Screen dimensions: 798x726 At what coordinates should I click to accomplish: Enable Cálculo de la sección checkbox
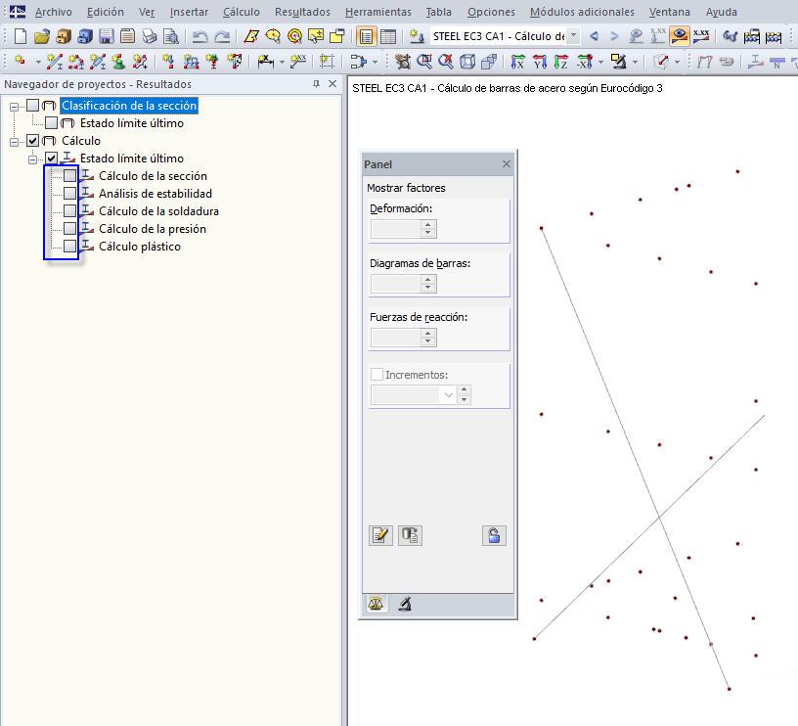[x=70, y=176]
